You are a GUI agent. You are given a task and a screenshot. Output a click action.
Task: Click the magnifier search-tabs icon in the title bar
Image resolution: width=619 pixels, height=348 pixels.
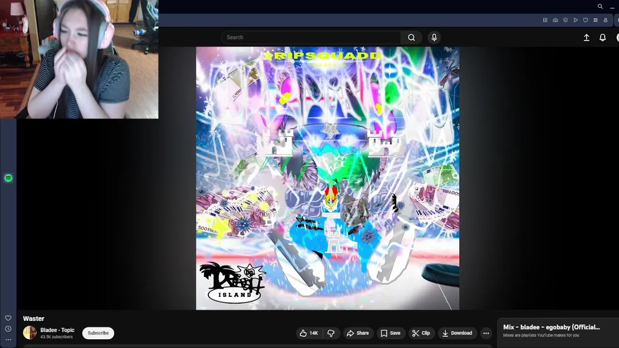[x=600, y=6]
